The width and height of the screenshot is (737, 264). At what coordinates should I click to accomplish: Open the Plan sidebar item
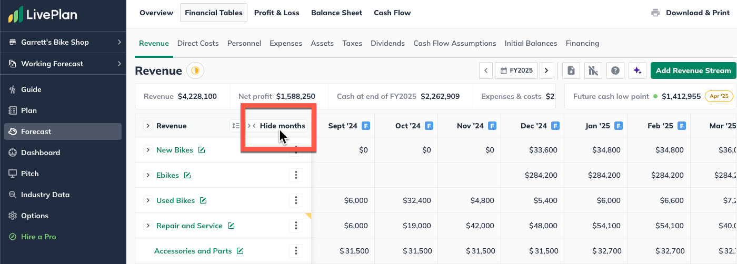tap(29, 110)
